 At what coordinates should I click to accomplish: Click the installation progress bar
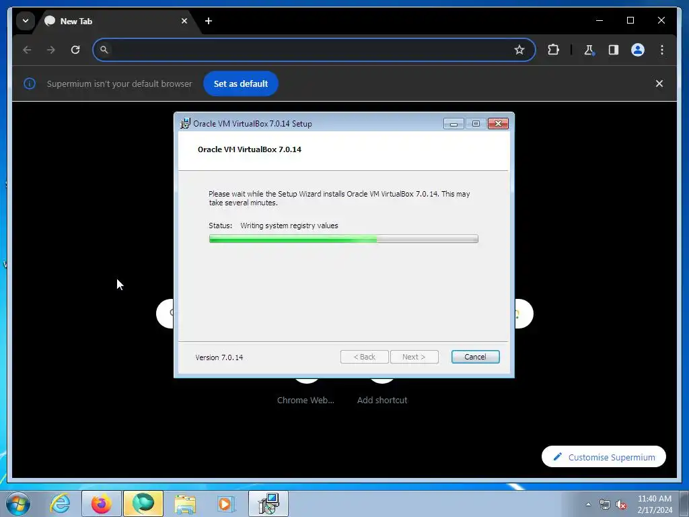(344, 239)
